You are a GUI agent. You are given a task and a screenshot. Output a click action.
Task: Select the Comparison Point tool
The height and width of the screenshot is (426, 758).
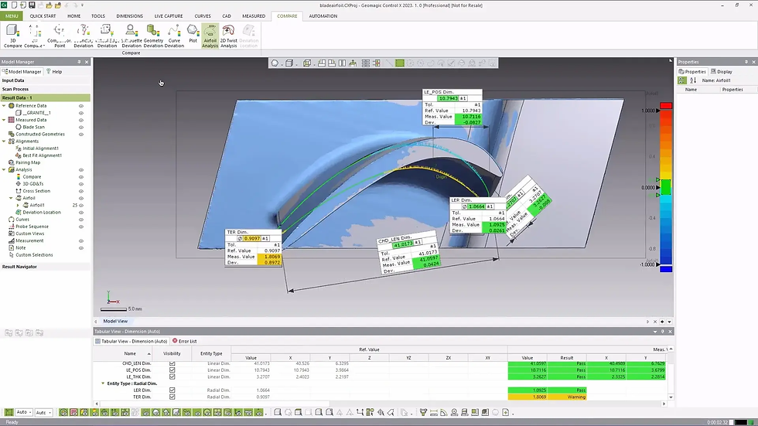coord(59,36)
